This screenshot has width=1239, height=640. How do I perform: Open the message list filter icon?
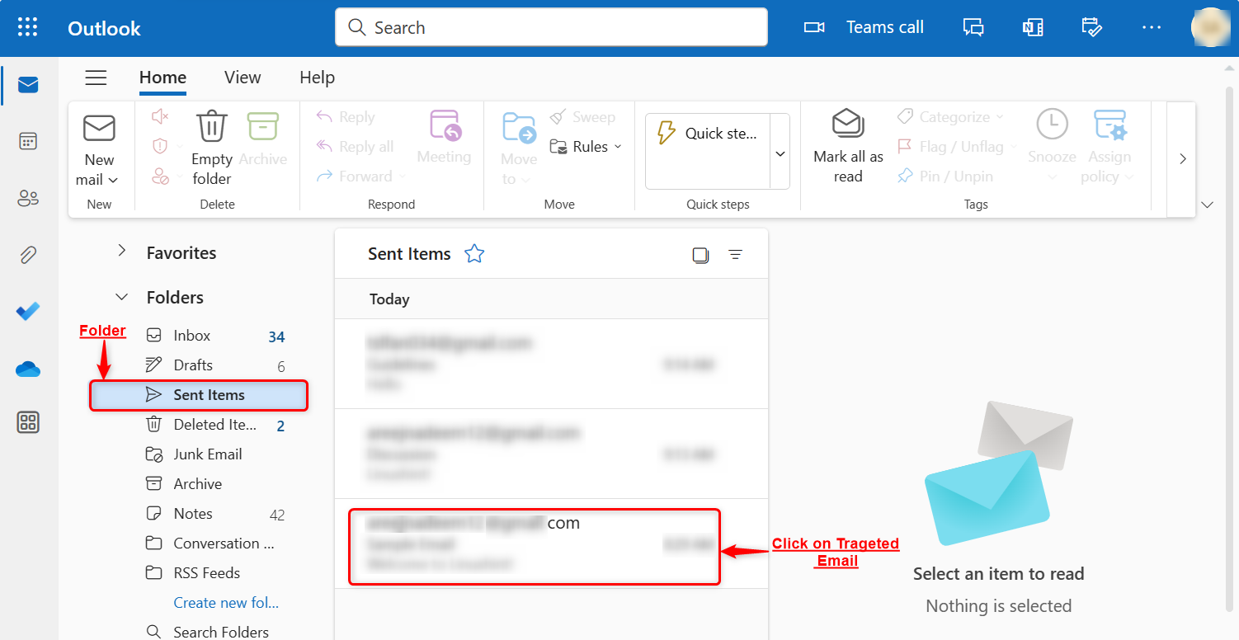click(x=736, y=255)
